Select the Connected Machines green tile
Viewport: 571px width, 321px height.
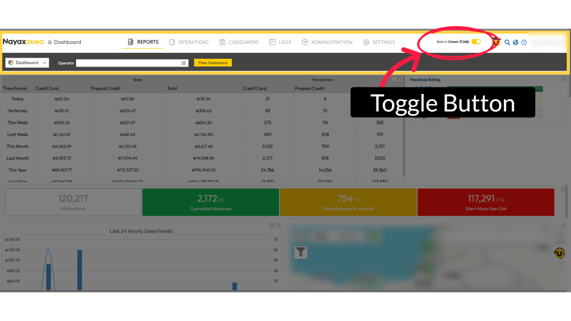point(210,202)
